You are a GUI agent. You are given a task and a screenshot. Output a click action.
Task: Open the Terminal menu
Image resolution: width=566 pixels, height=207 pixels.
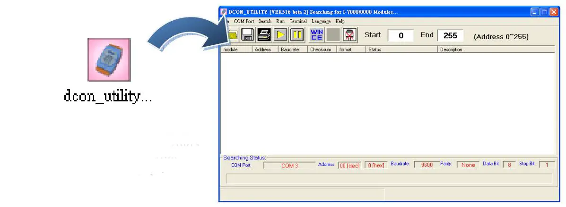tap(298, 21)
